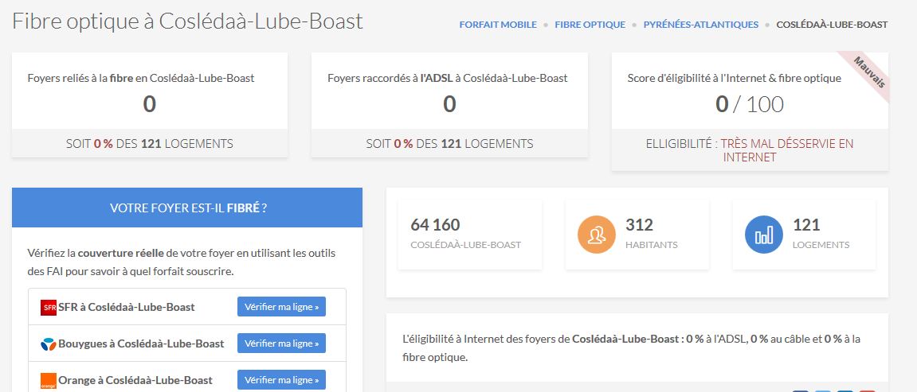Click the SFR à Coslédaà-Lube-Boast label
The width and height of the screenshot is (917, 392).
pos(127,307)
